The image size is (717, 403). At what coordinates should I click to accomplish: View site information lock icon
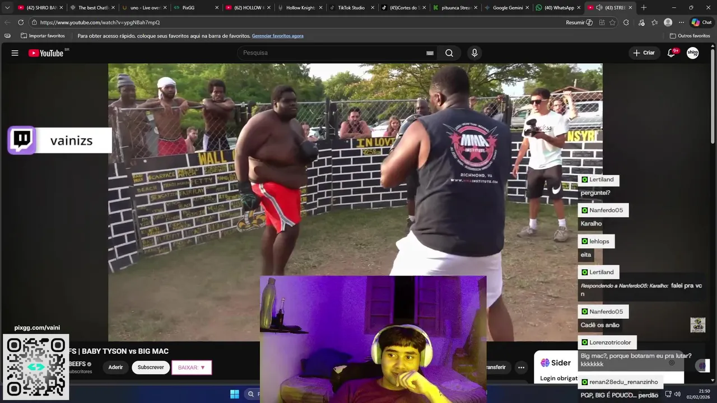click(x=34, y=22)
